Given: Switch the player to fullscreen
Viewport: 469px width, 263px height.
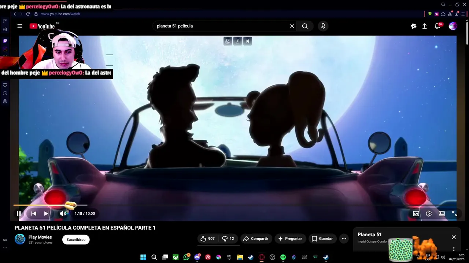Looking at the screenshot, I should coord(454,214).
